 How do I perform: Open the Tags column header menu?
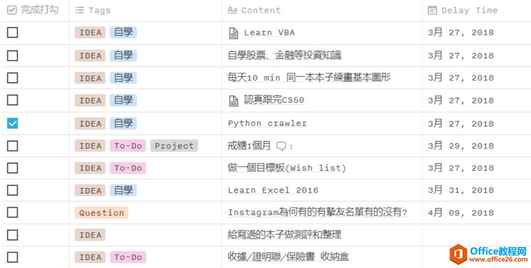pyautogui.click(x=99, y=10)
